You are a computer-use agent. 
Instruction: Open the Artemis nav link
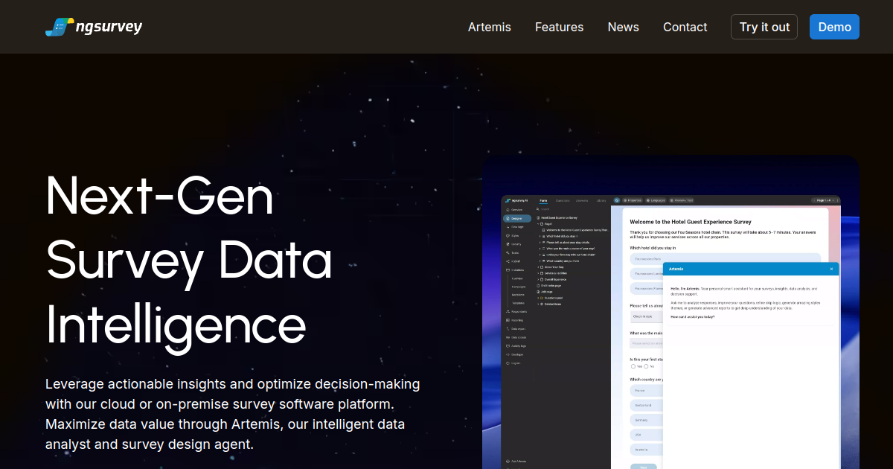click(x=490, y=27)
